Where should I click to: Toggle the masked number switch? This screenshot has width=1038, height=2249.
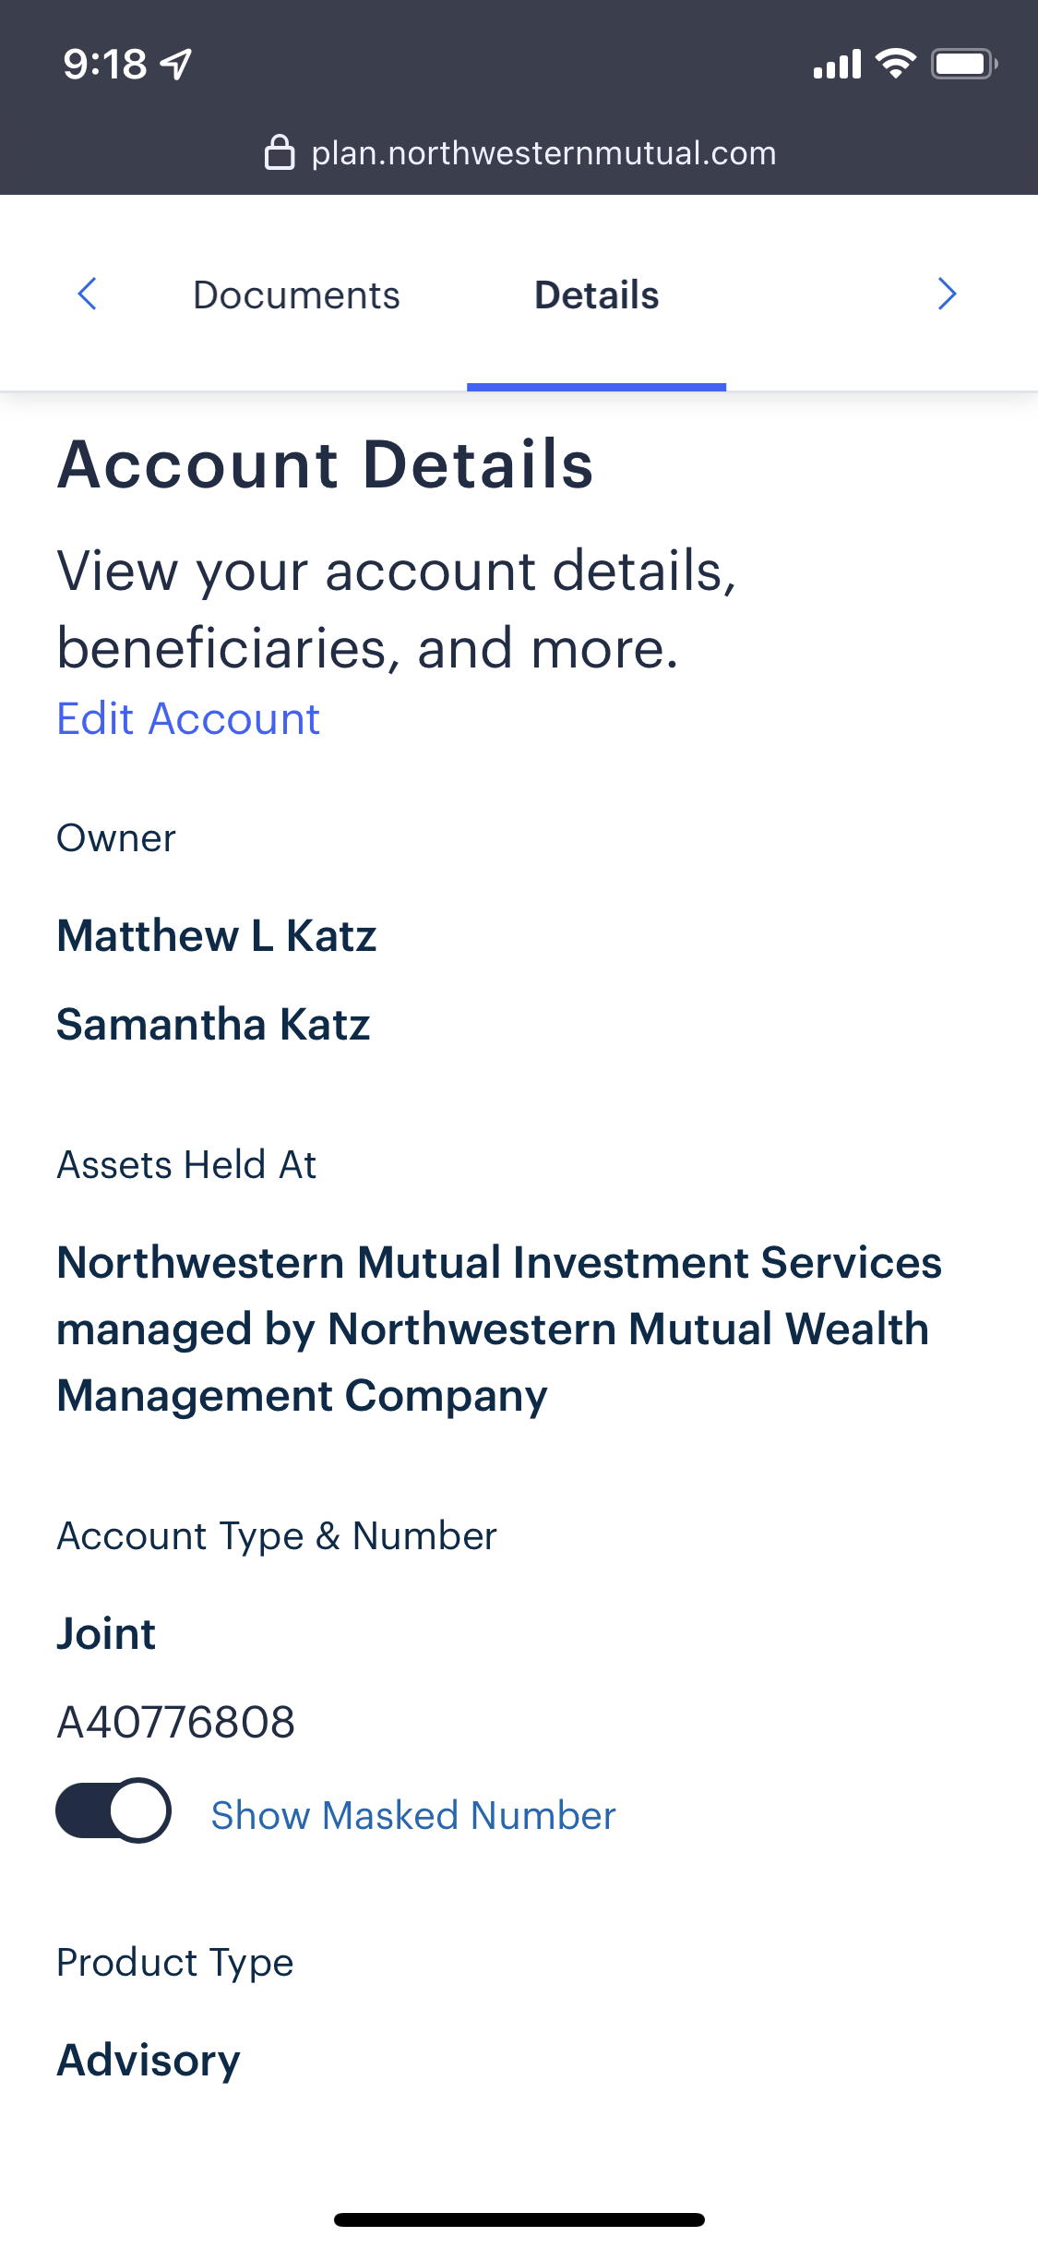[113, 1810]
